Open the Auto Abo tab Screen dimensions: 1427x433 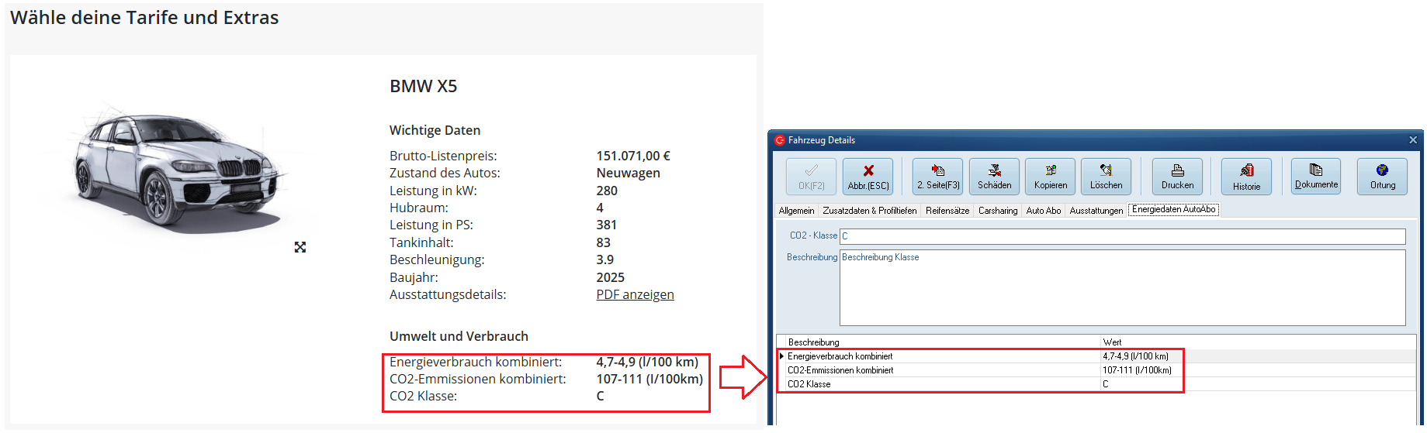coord(1043,211)
